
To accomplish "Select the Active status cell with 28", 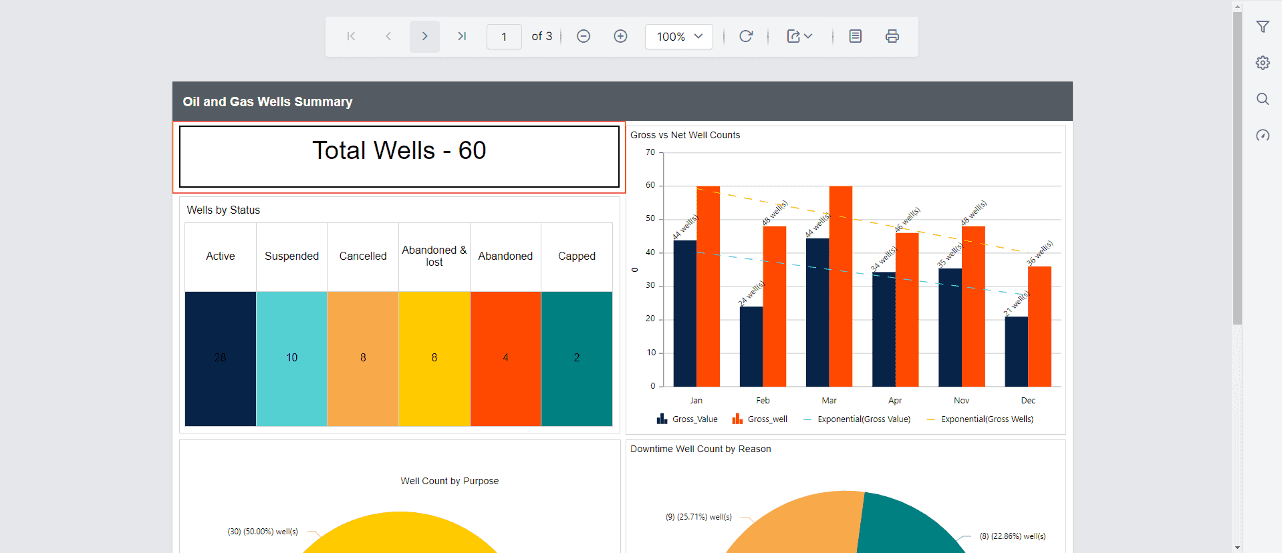I will [x=221, y=359].
